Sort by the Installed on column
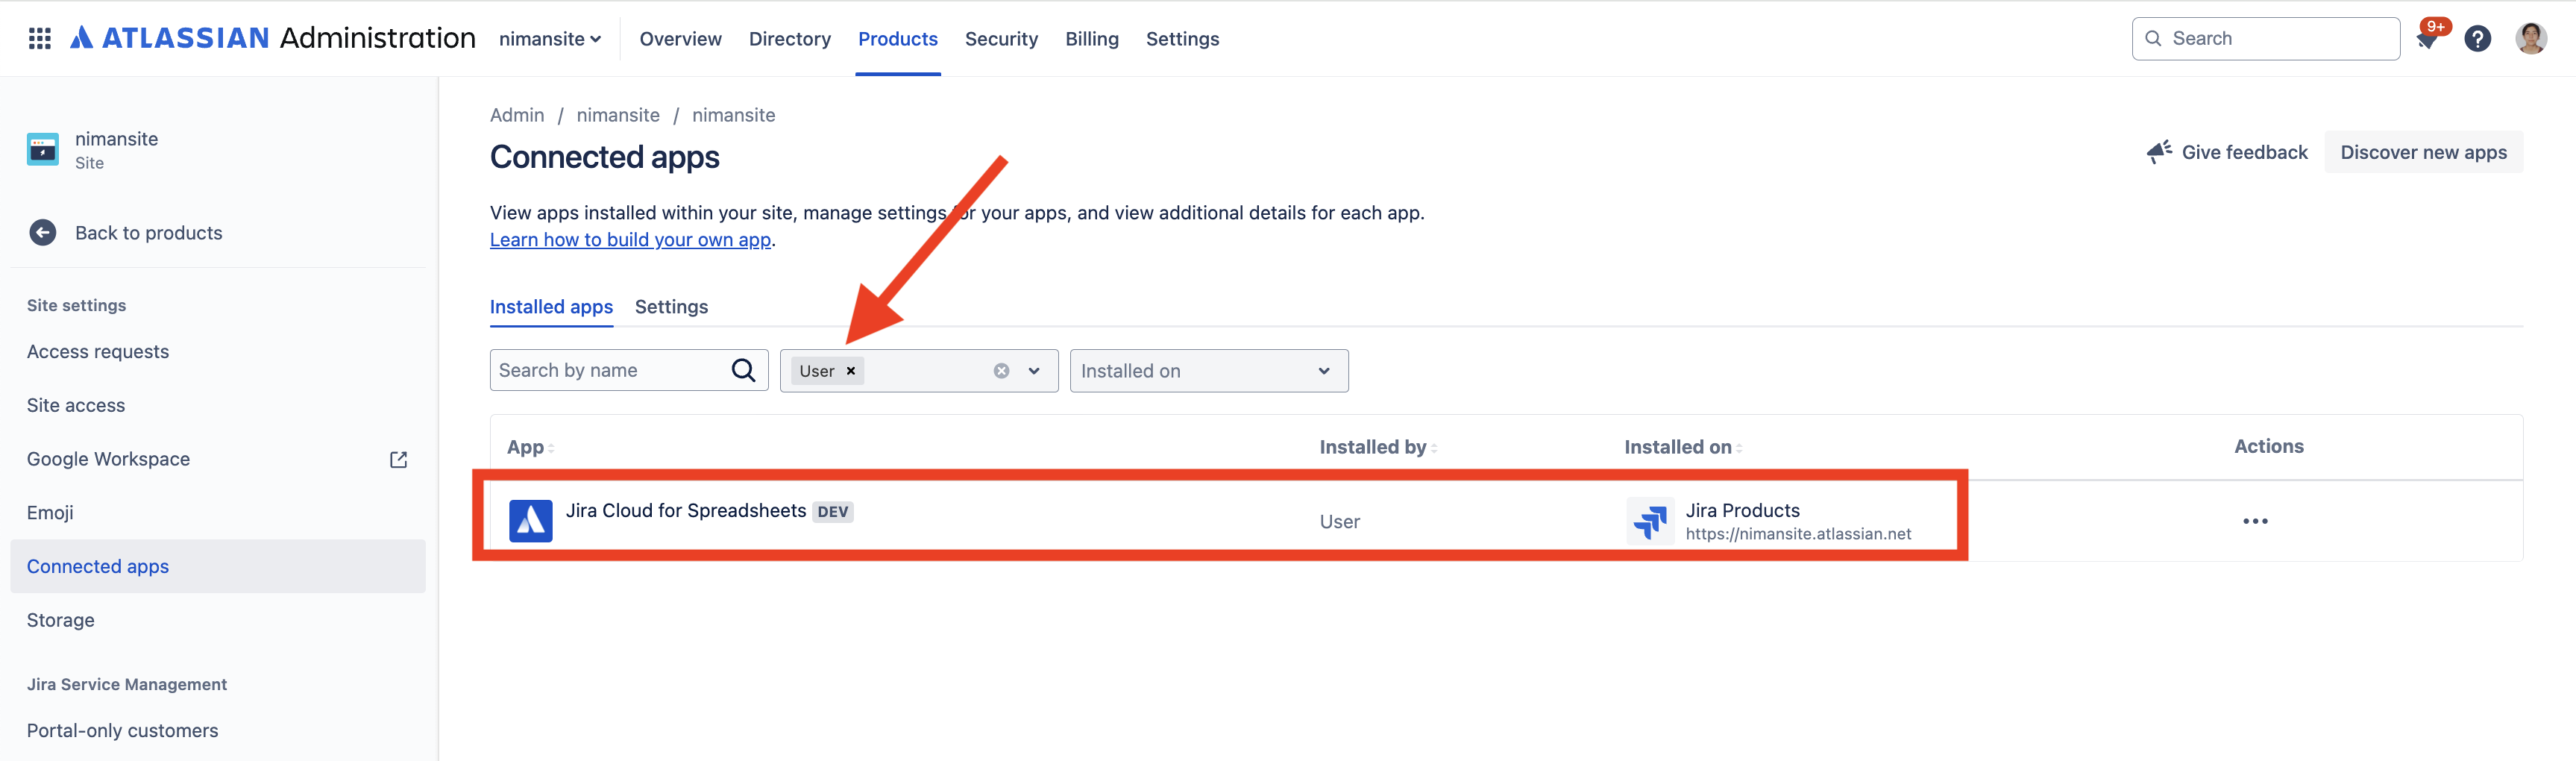This screenshot has height=761, width=2576. point(1683,447)
